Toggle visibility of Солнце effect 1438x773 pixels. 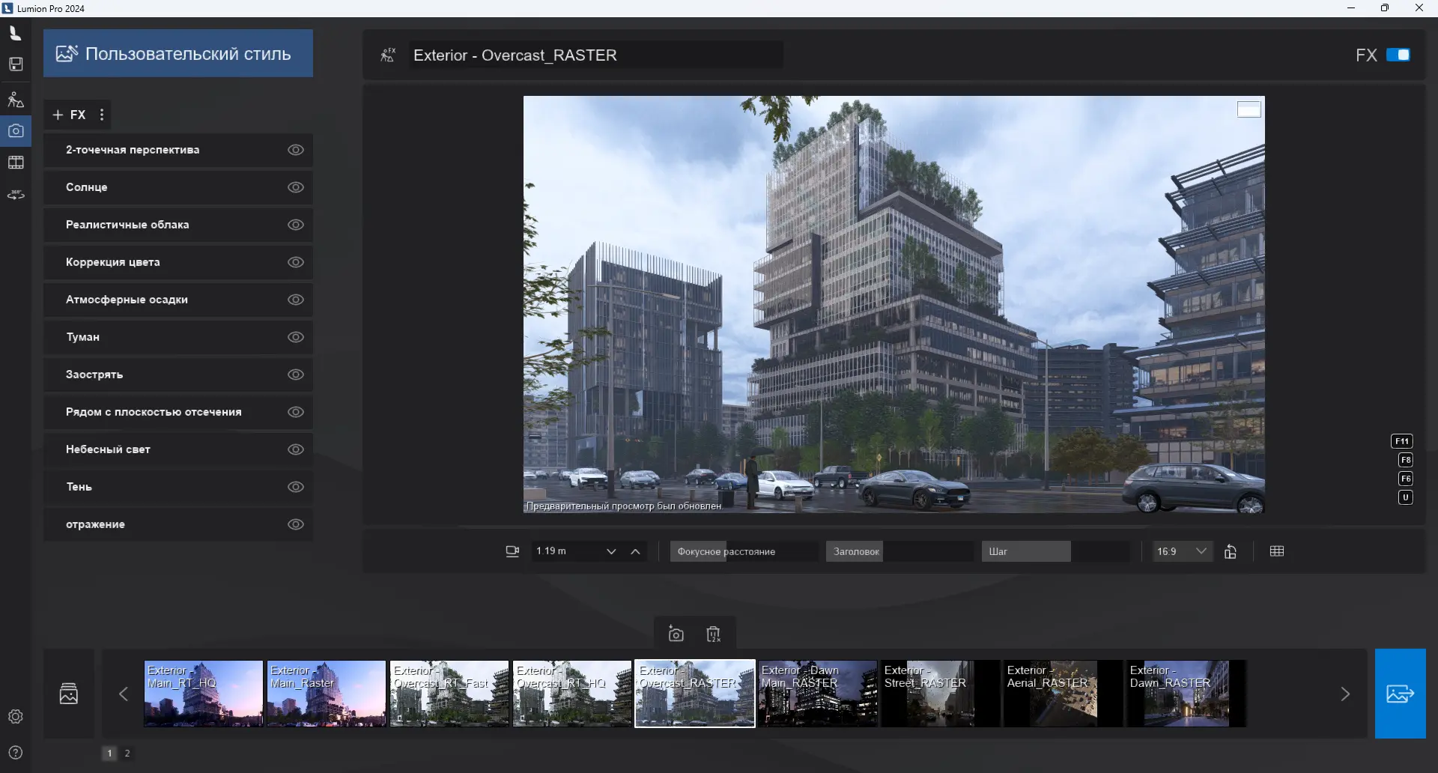(296, 187)
